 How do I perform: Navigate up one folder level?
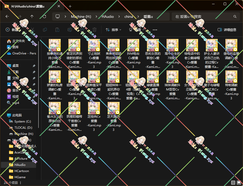point(32,17)
